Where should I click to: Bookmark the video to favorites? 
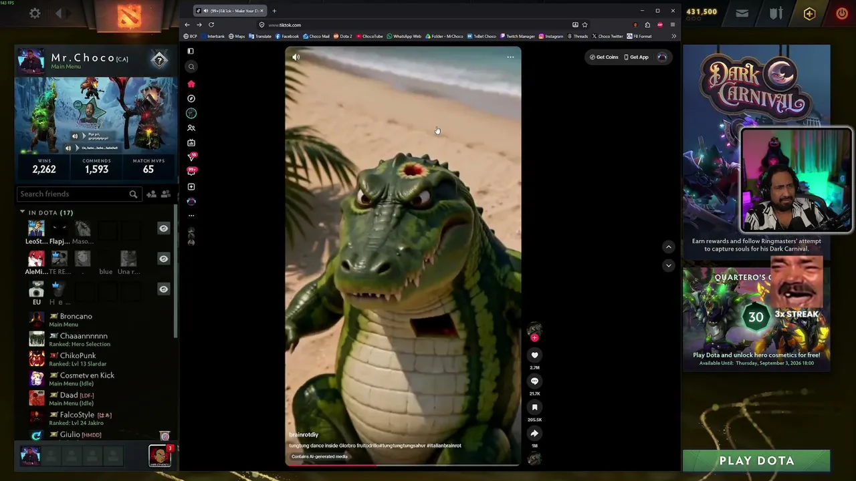[x=534, y=408]
